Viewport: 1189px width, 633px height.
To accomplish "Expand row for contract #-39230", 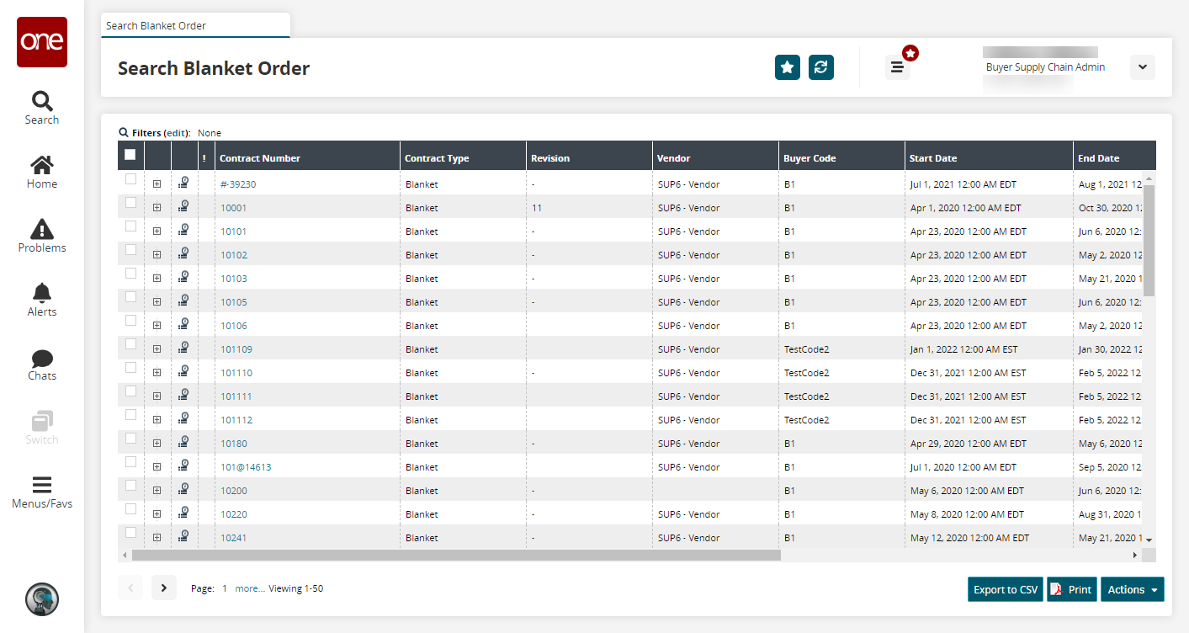I will [x=157, y=184].
